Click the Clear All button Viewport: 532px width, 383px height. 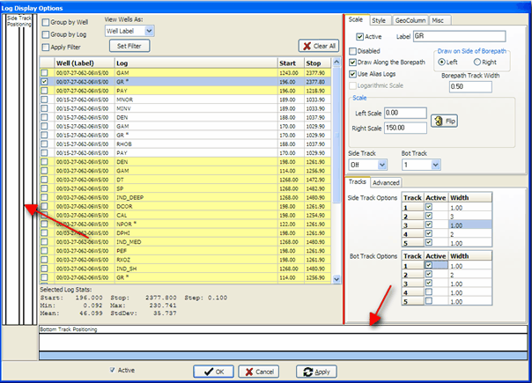[x=319, y=46]
